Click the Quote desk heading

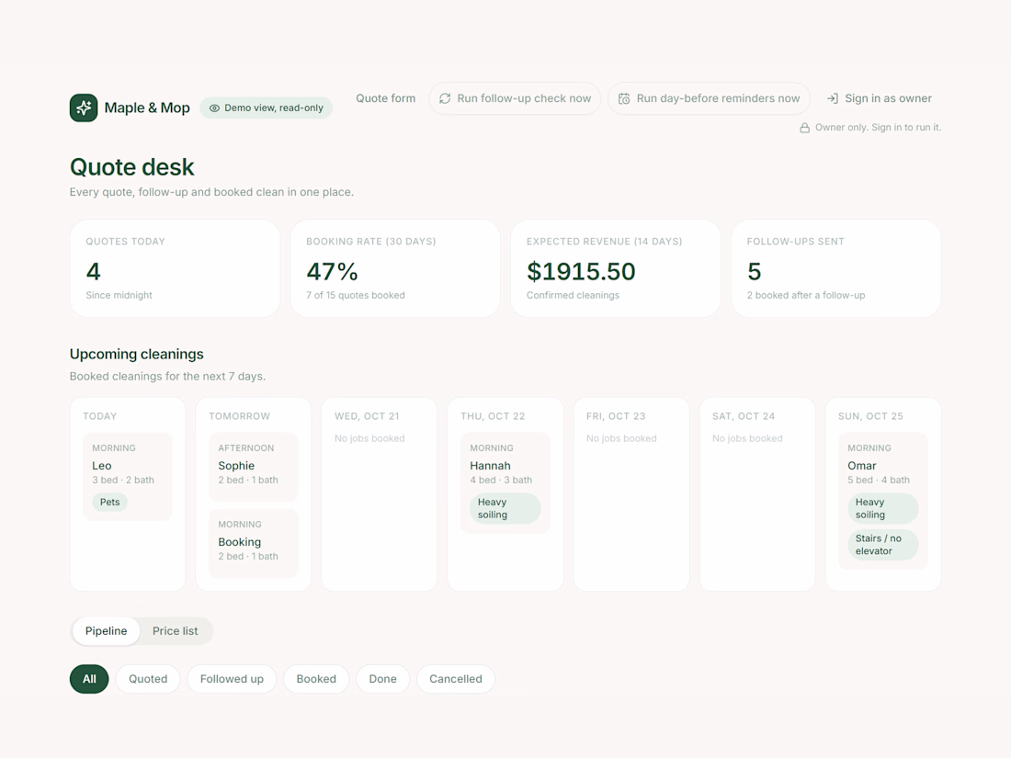(x=132, y=167)
